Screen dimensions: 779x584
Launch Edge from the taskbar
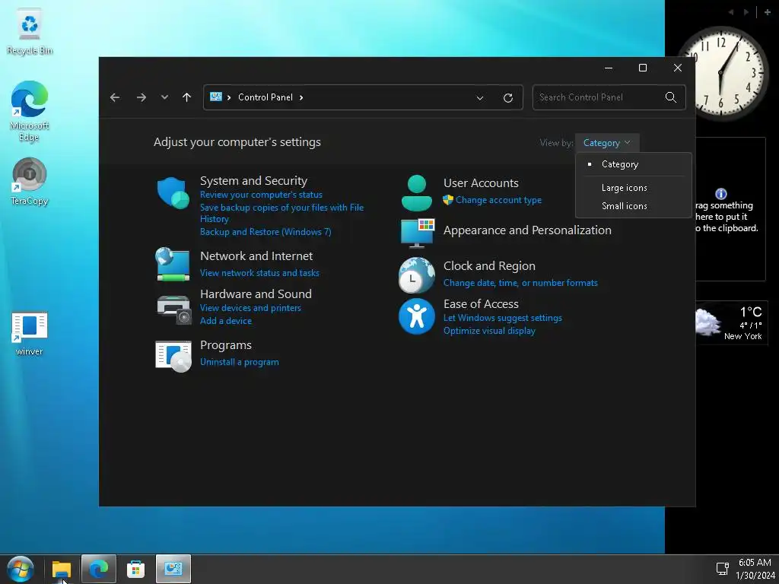point(98,569)
